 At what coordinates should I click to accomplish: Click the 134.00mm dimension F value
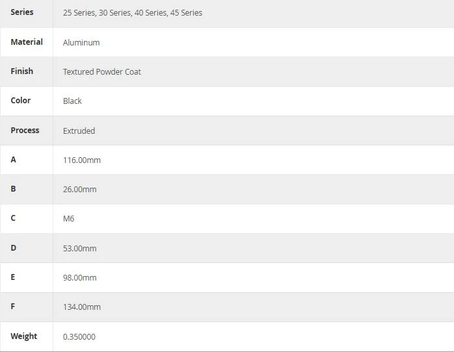point(82,307)
